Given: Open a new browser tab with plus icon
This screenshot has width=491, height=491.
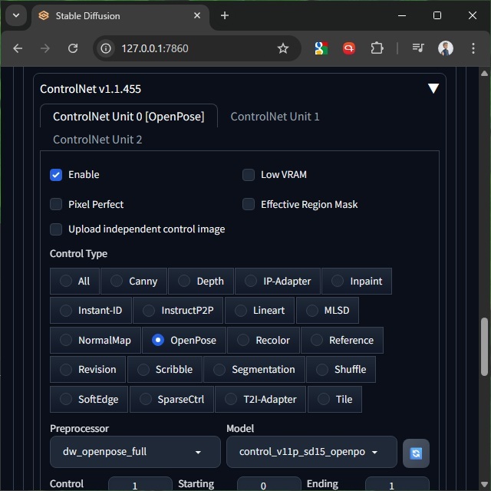Looking at the screenshot, I should (x=225, y=15).
